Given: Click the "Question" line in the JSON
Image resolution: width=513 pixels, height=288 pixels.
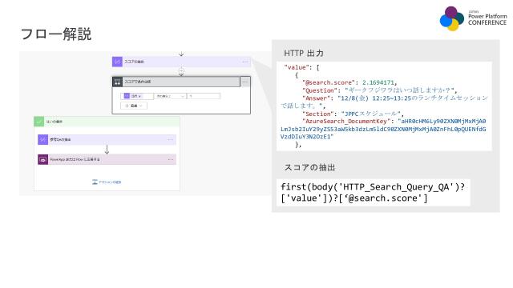Looking at the screenshot, I should [x=379, y=90].
